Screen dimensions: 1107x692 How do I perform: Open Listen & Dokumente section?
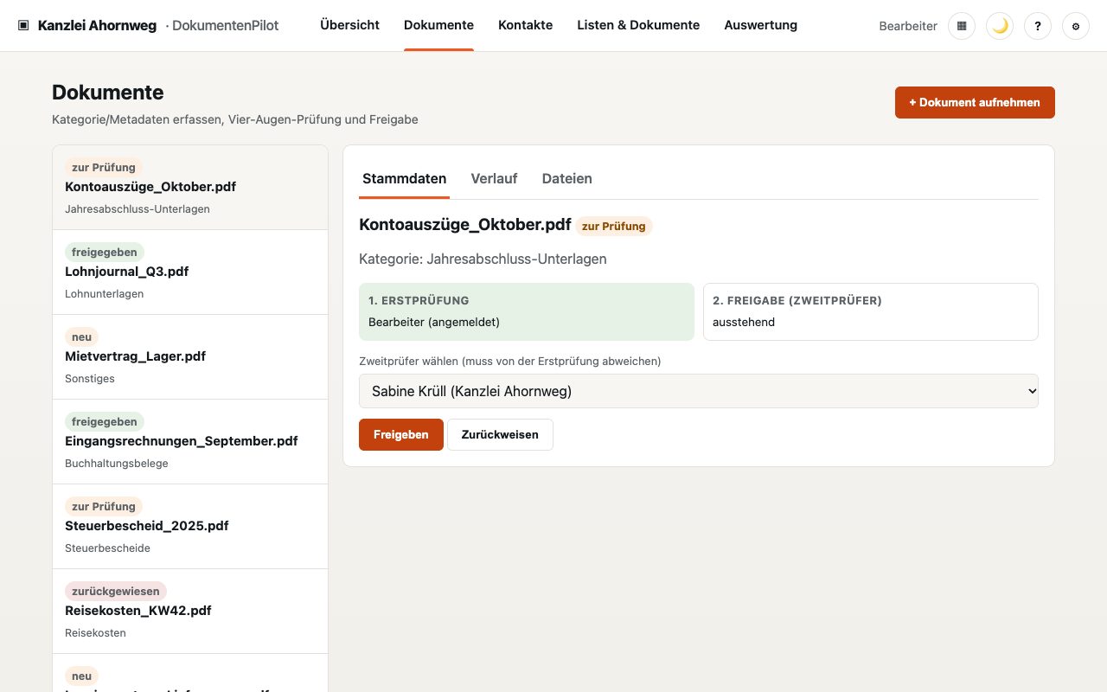[x=638, y=25]
